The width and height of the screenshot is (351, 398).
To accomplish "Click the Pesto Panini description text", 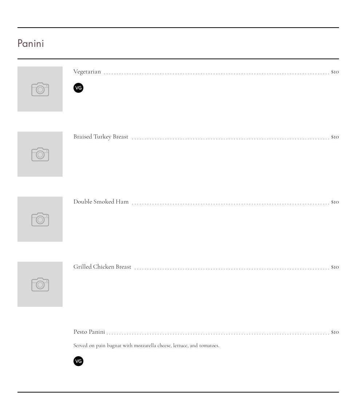I will 146,346.
